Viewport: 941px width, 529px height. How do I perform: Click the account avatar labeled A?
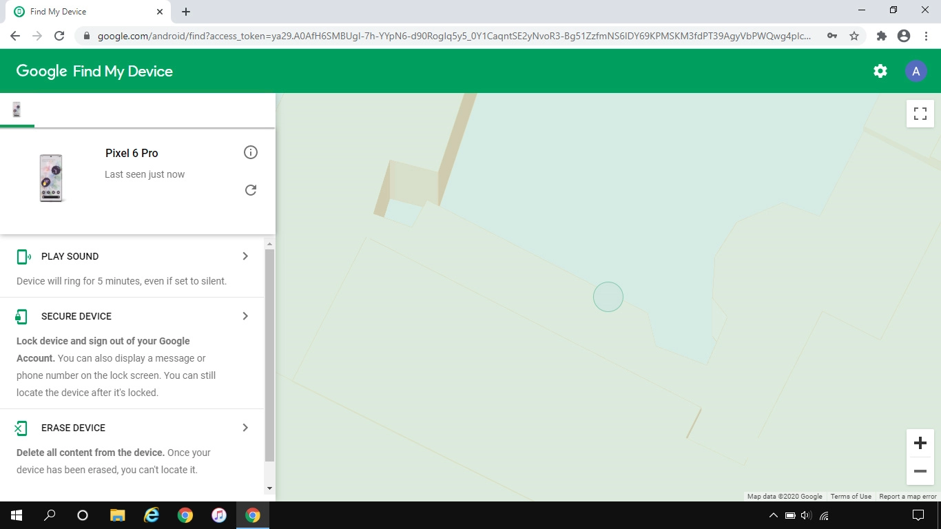916,71
